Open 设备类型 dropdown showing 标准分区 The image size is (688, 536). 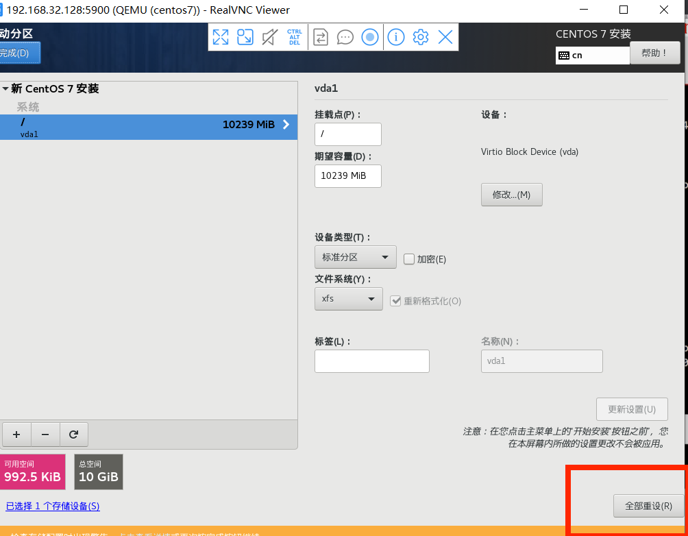tap(356, 257)
